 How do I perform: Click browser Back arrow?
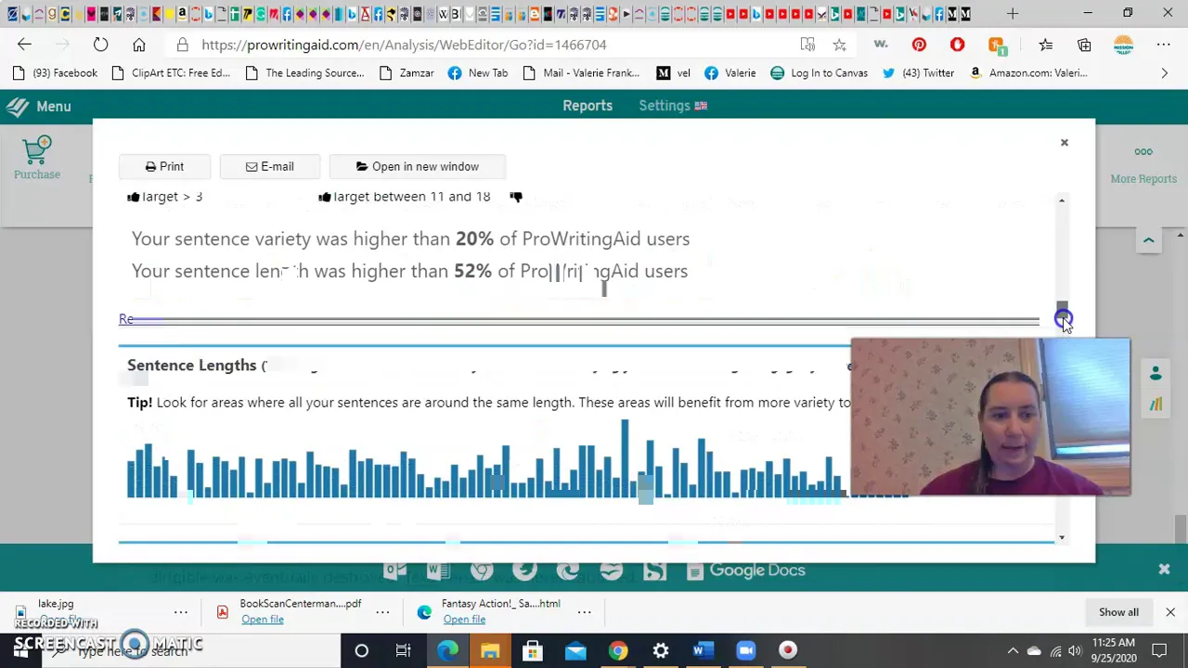coord(24,45)
